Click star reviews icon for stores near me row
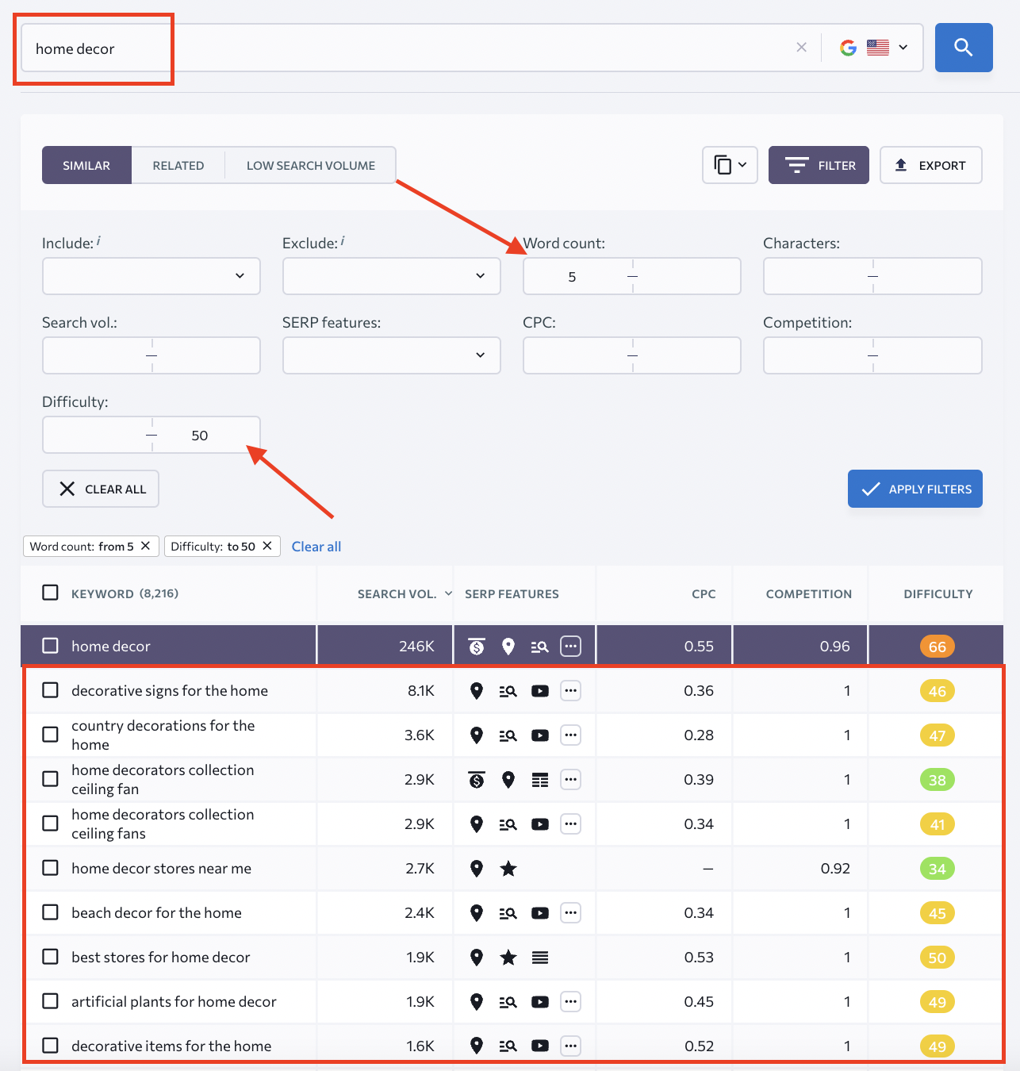This screenshot has height=1071, width=1020. [508, 869]
